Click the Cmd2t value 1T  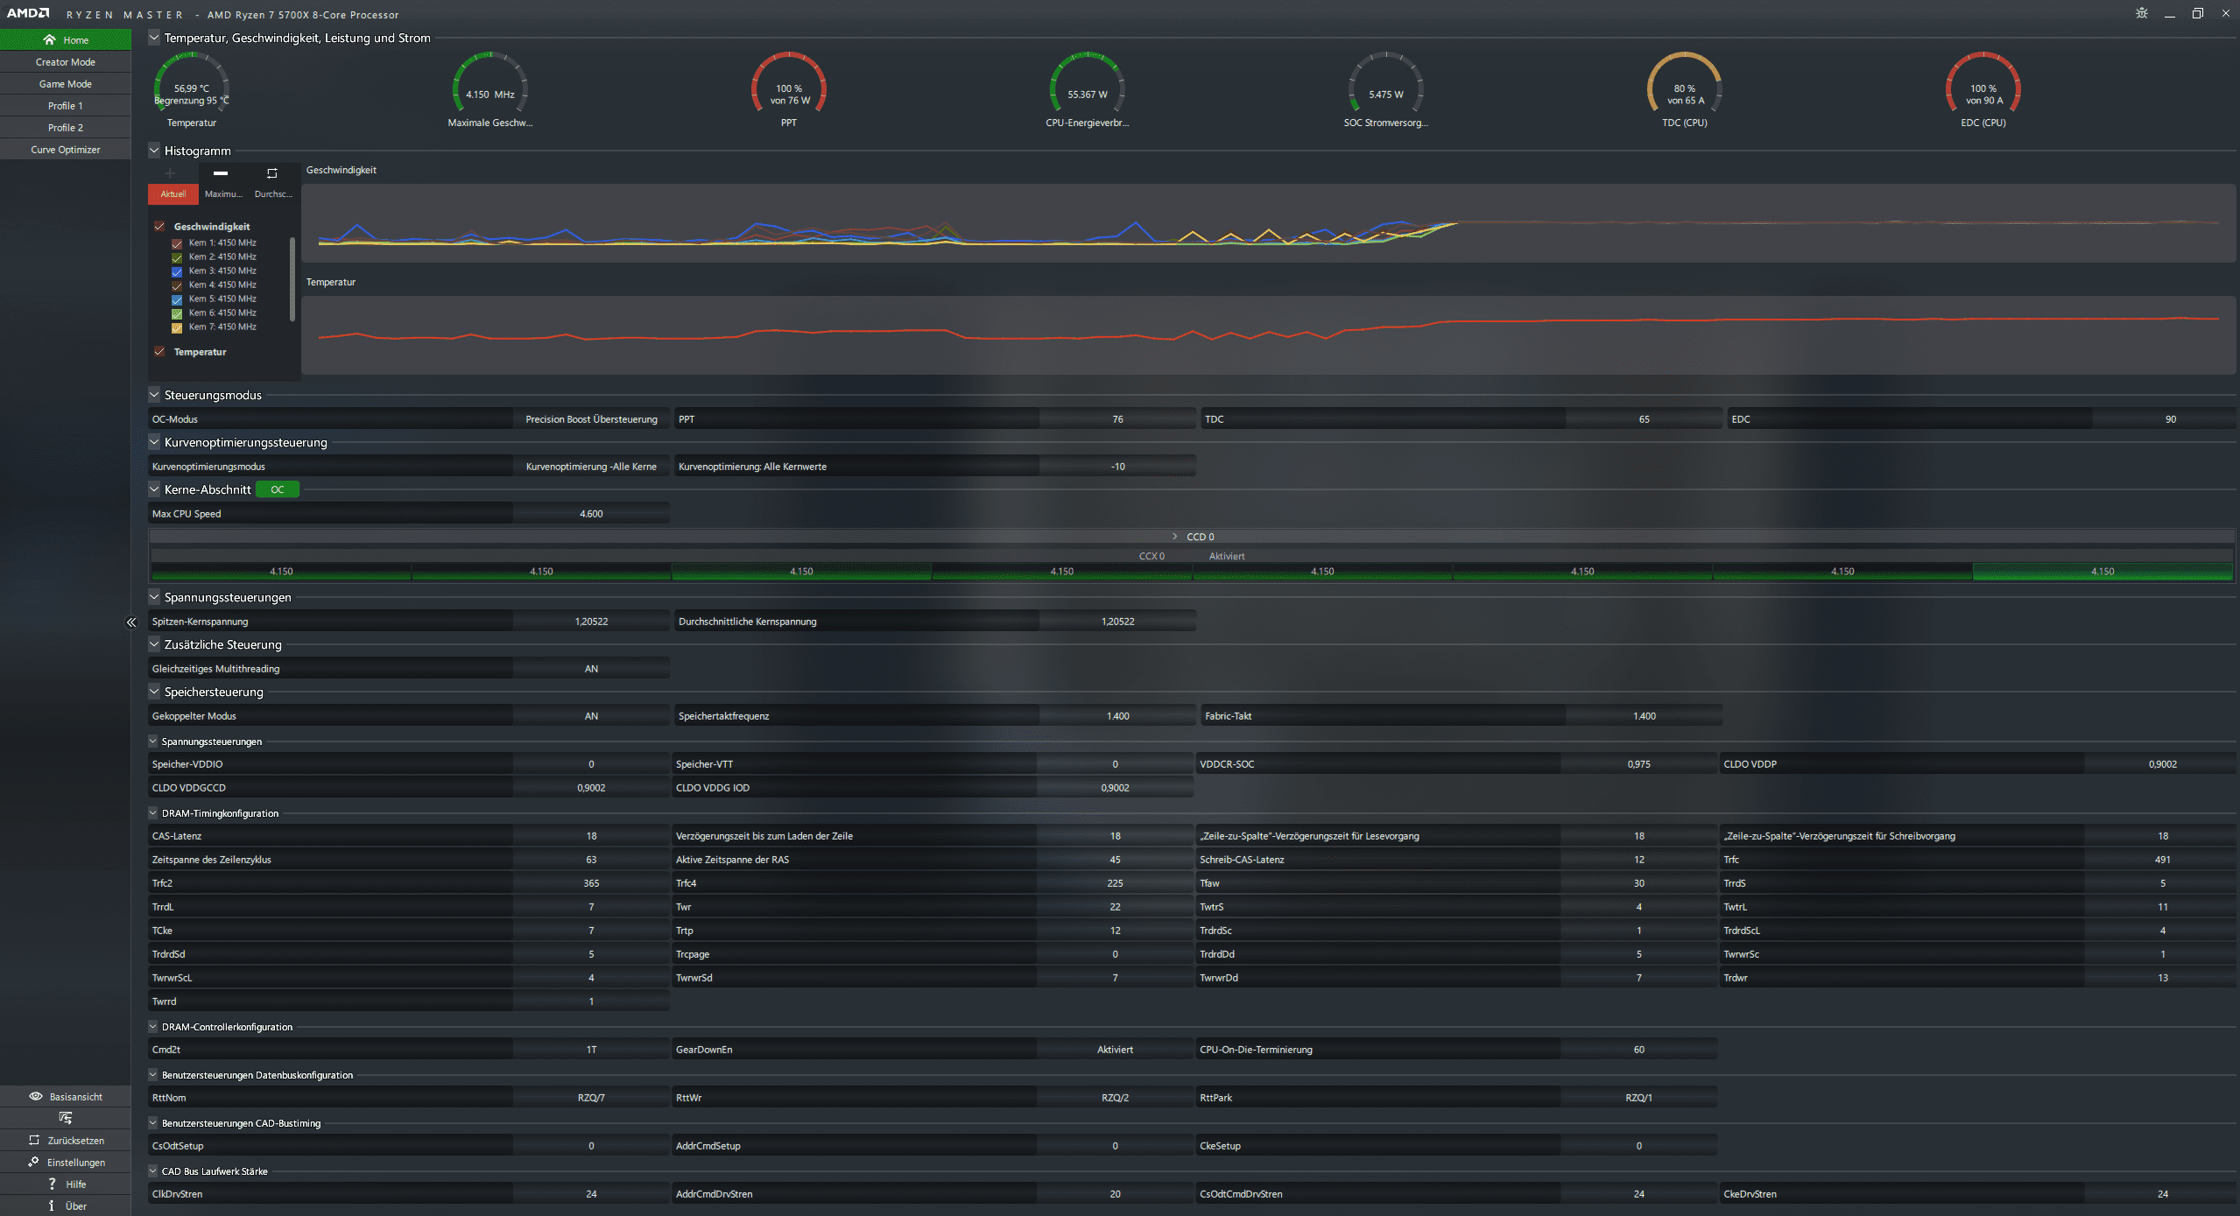(591, 1050)
